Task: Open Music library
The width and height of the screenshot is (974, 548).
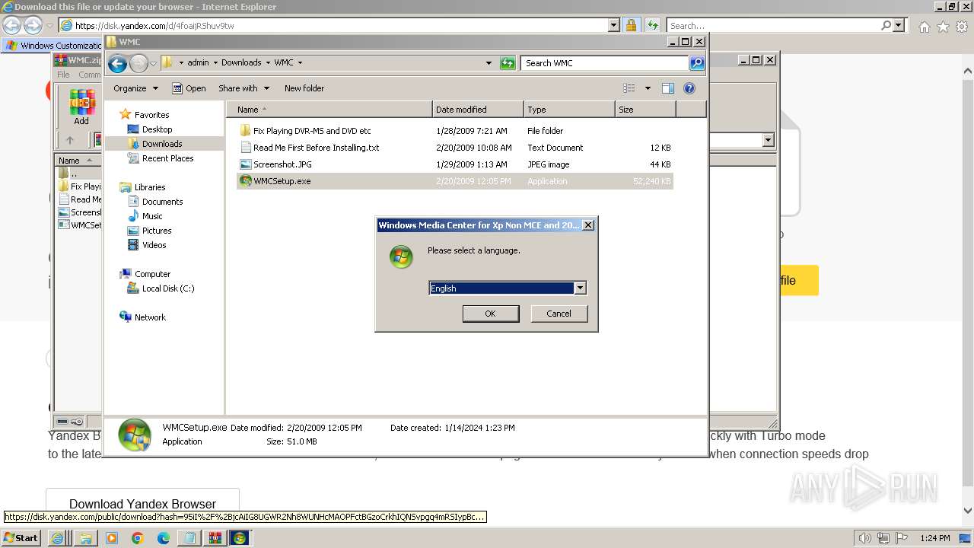Action: (152, 216)
